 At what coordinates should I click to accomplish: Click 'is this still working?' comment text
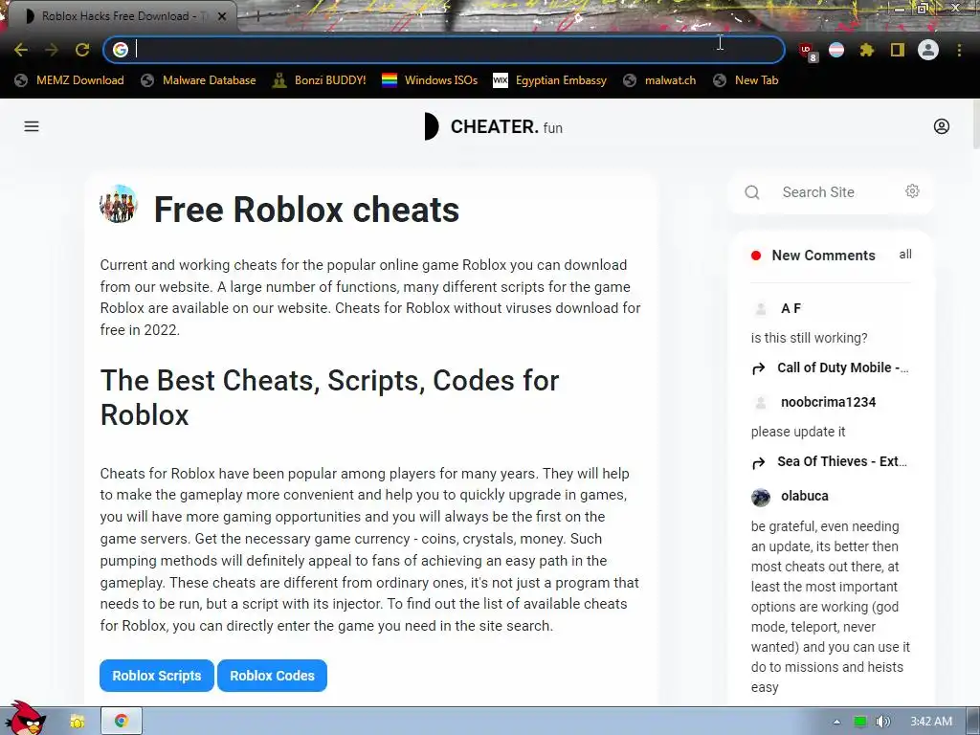coord(809,338)
